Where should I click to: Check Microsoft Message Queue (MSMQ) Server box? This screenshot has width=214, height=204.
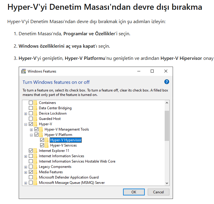point(31,182)
